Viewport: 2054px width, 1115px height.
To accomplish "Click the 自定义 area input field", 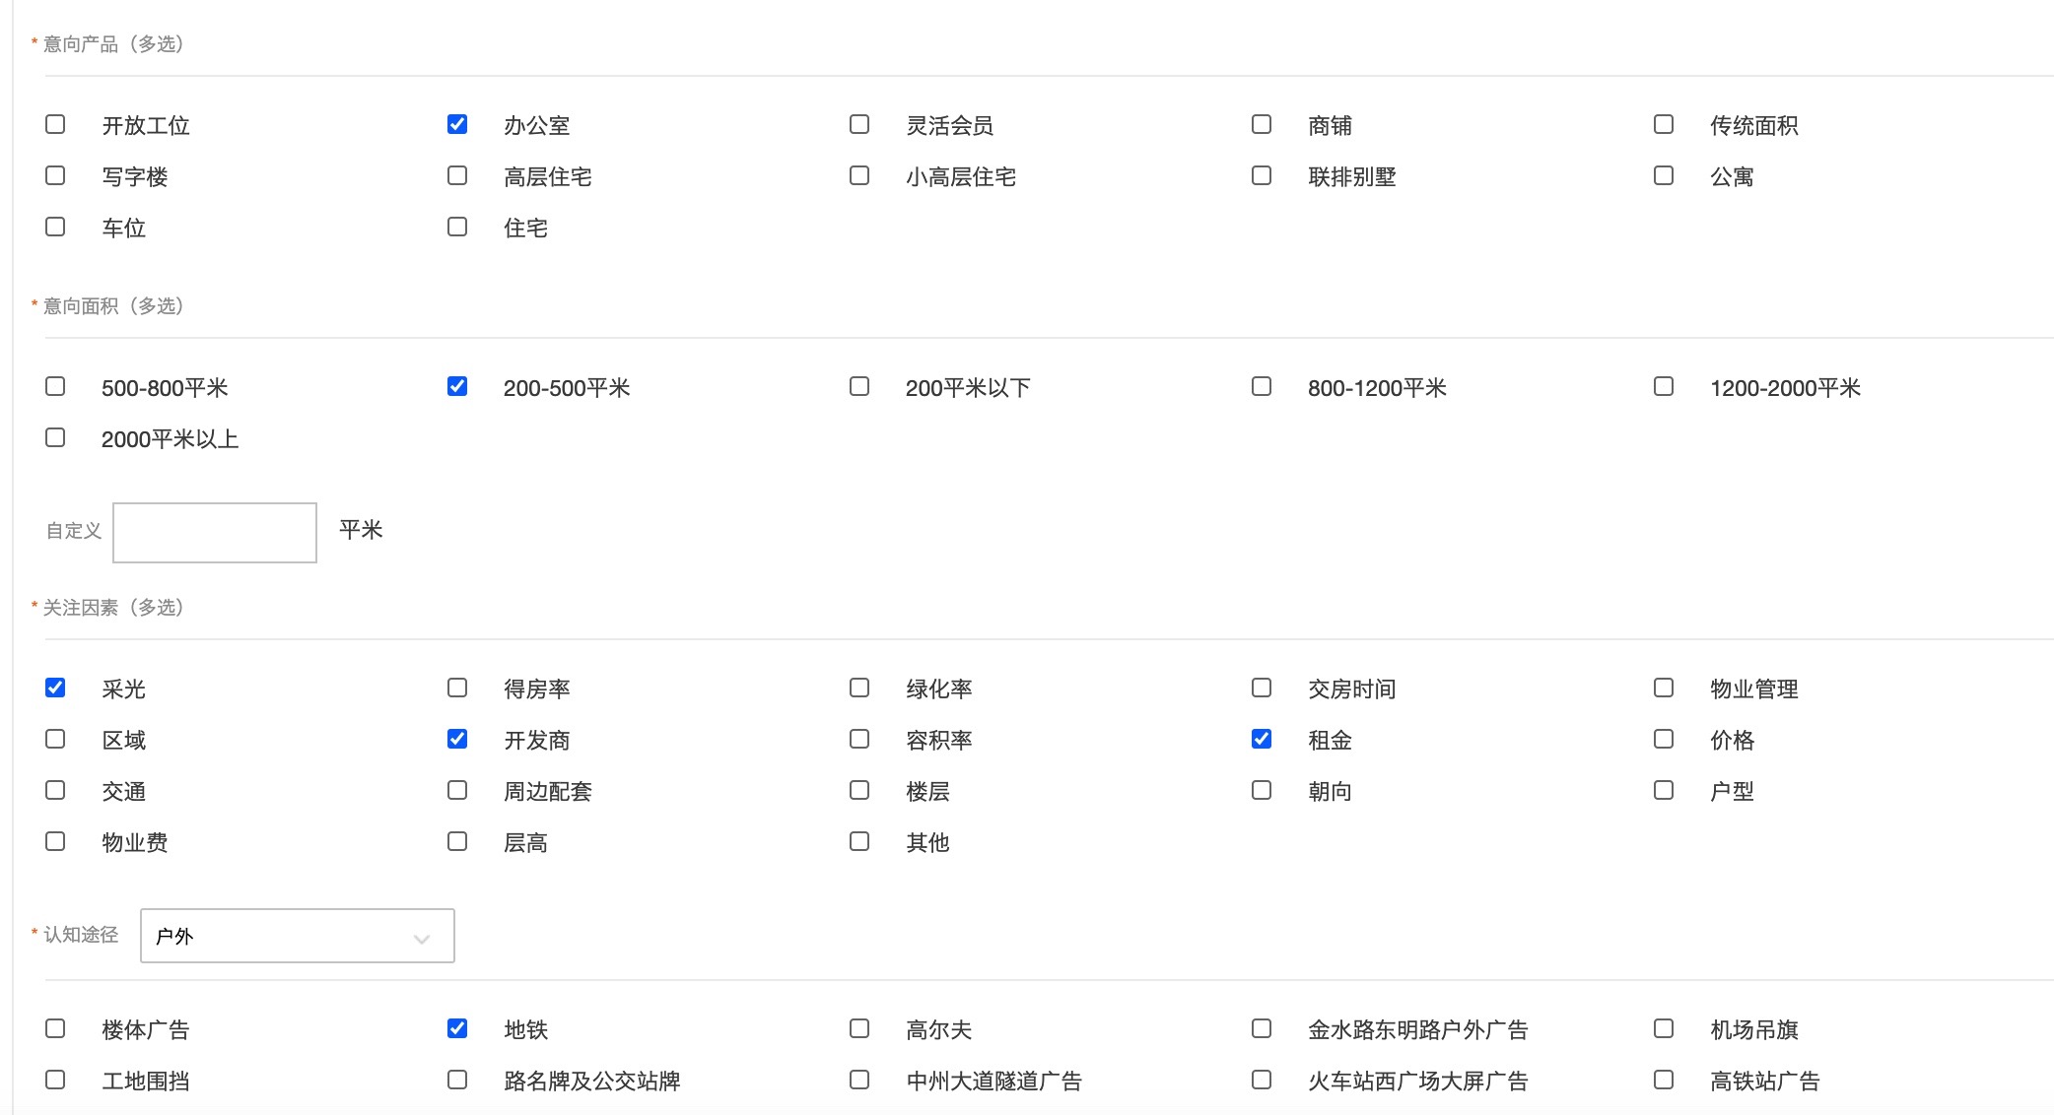I will pos(215,533).
